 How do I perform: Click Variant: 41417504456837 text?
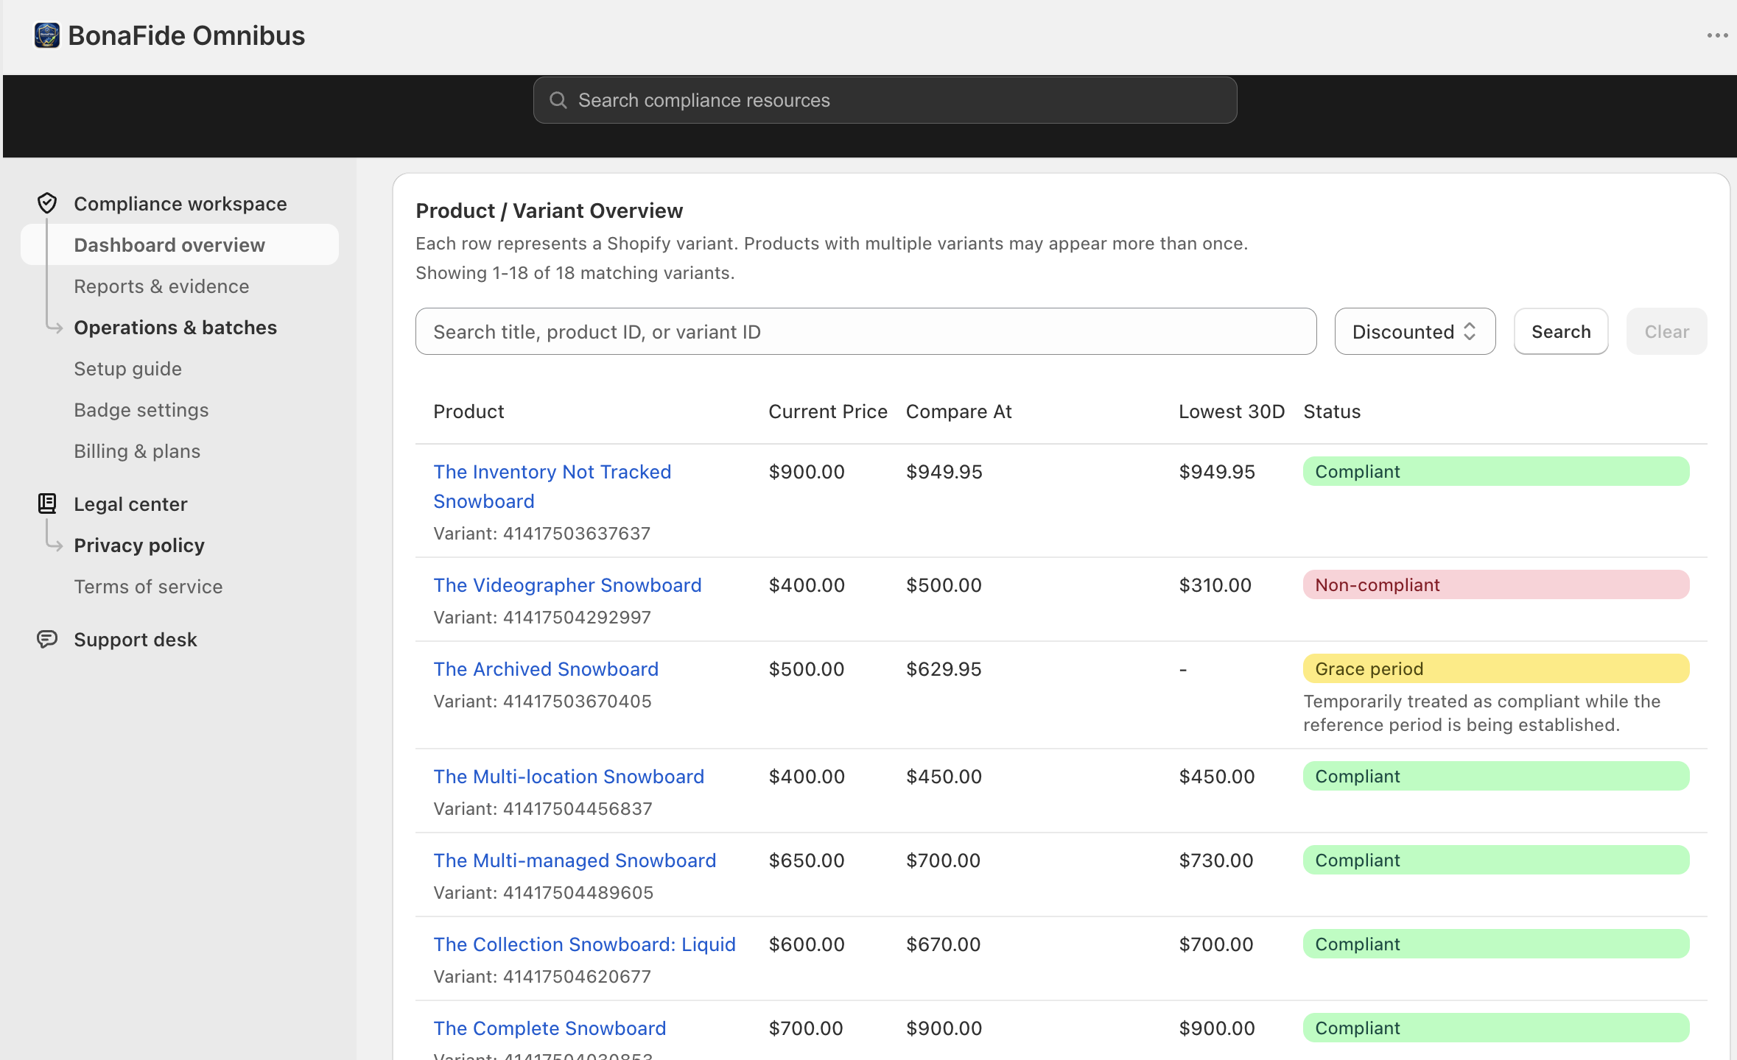tap(543, 809)
